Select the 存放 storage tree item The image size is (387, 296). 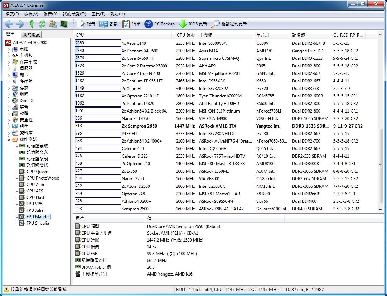pos(24,88)
